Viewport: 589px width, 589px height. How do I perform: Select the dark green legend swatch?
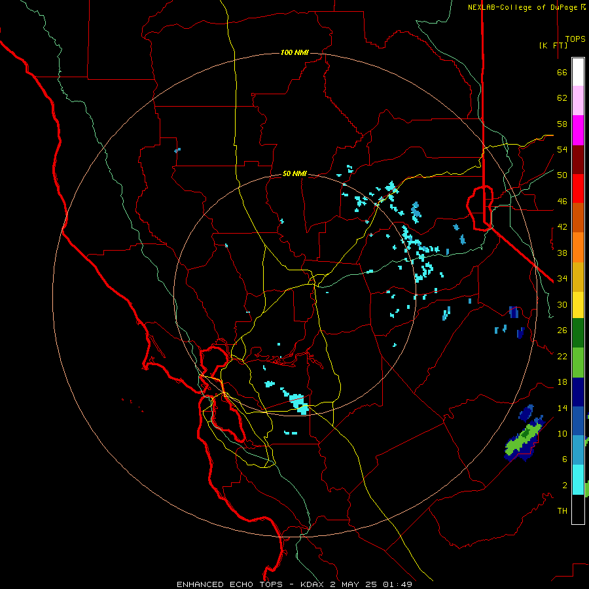tap(578, 333)
